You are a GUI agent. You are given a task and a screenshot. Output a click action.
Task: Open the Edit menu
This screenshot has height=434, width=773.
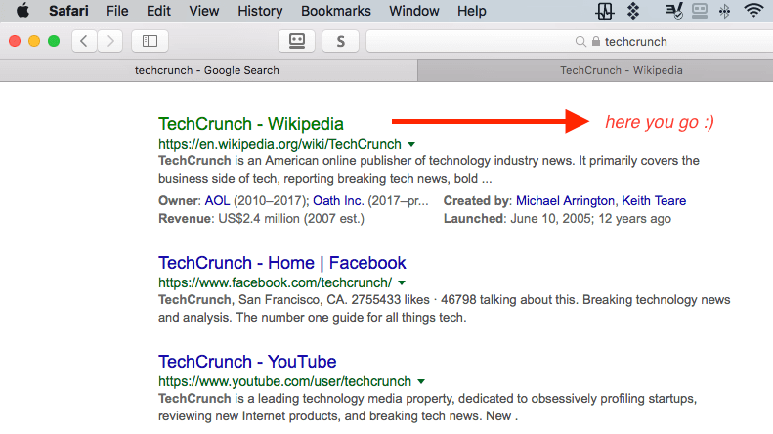[x=158, y=11]
